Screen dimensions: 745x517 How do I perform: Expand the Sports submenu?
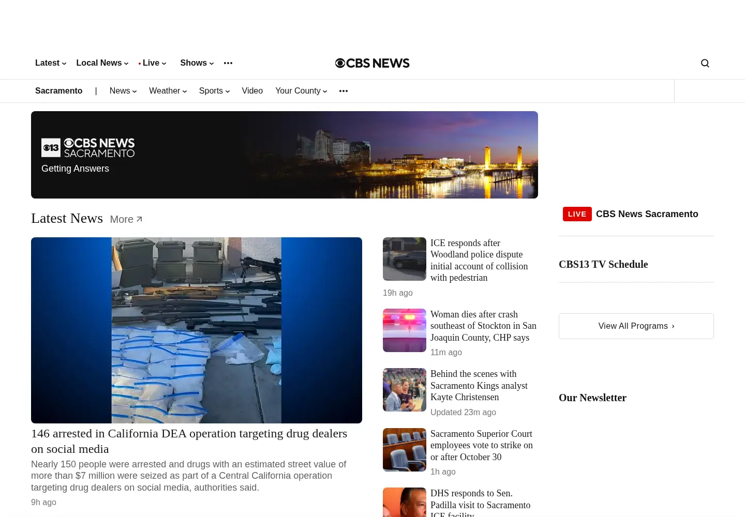click(x=214, y=91)
